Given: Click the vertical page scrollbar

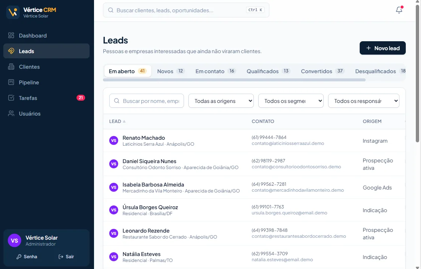Looking at the screenshot, I should (417, 73).
